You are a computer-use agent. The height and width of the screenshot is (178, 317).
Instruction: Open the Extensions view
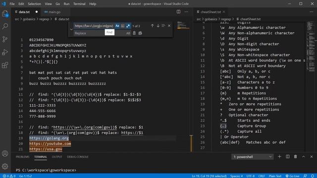pos(5,65)
